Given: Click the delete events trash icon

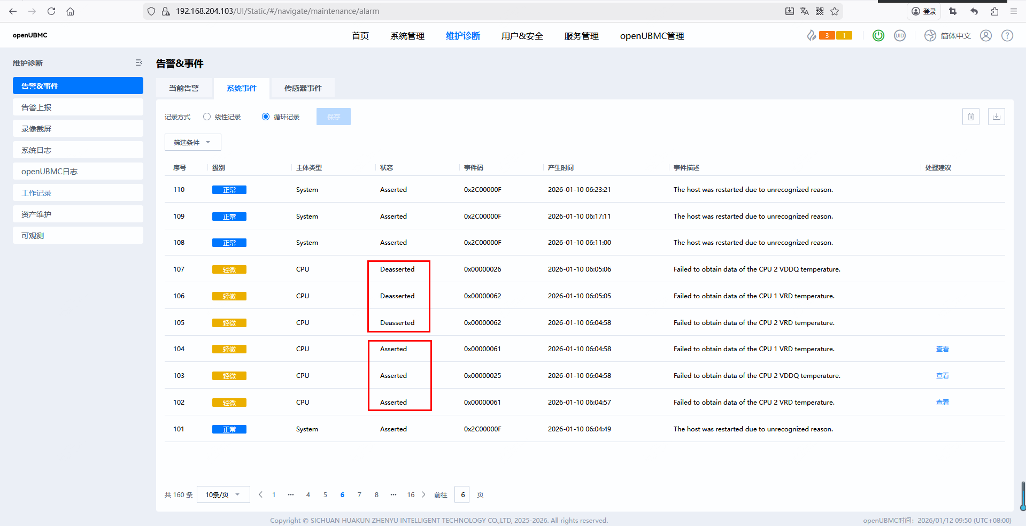Looking at the screenshot, I should tap(970, 117).
